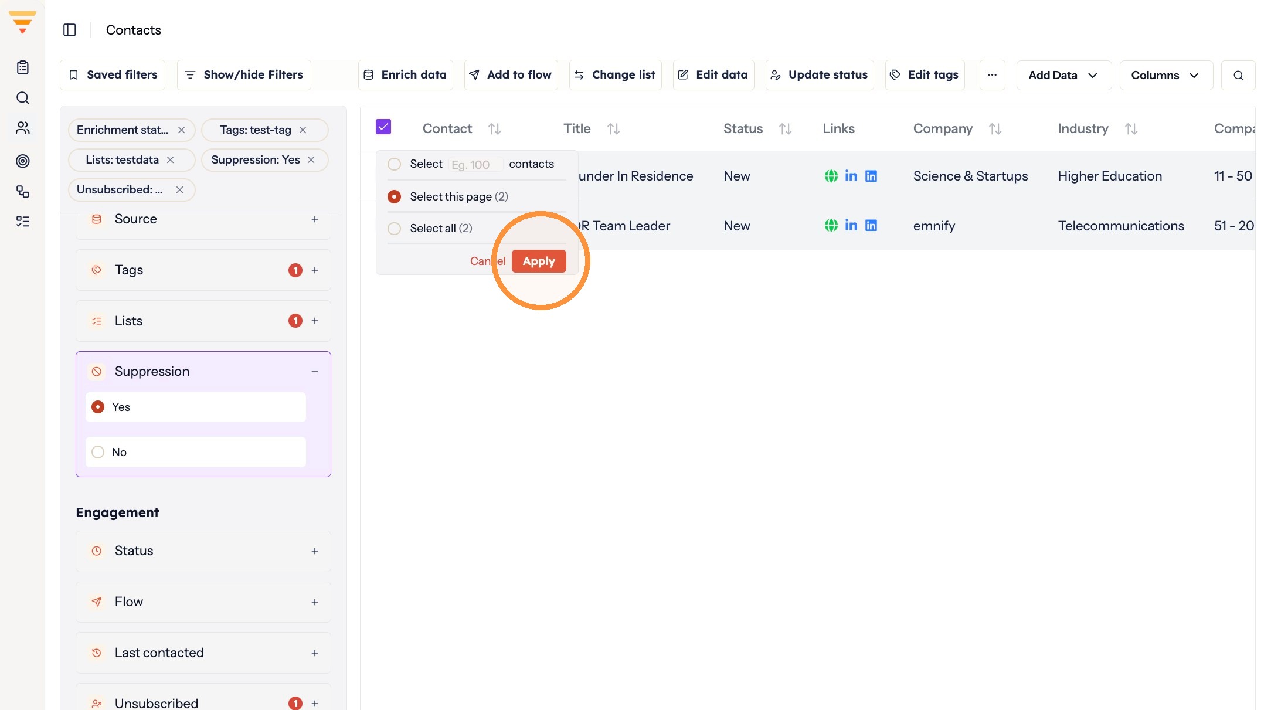This screenshot has height=710, width=1271.
Task: Select Suppression No radio button
Action: [98, 452]
